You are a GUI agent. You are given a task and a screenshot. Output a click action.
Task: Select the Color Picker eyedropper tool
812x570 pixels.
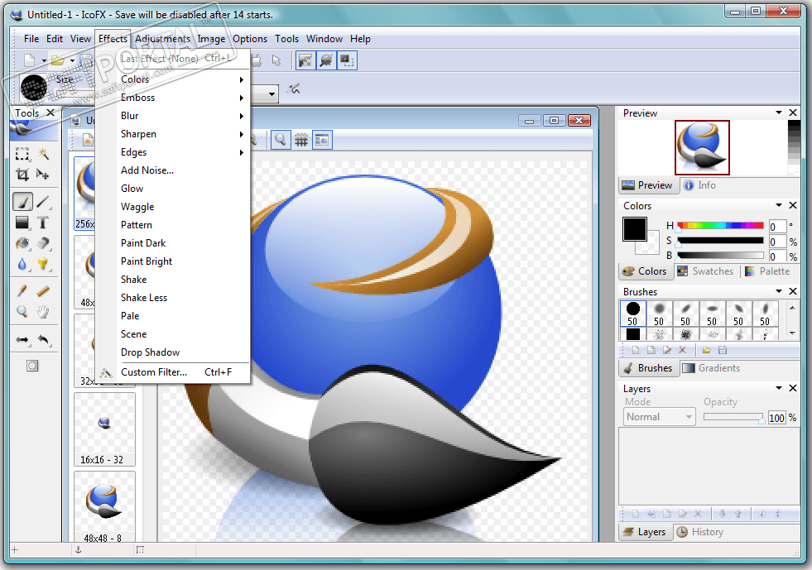[x=22, y=291]
